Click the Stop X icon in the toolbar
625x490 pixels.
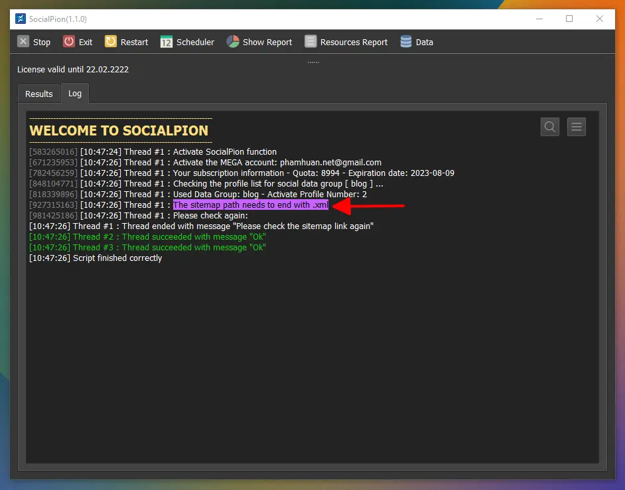click(23, 42)
